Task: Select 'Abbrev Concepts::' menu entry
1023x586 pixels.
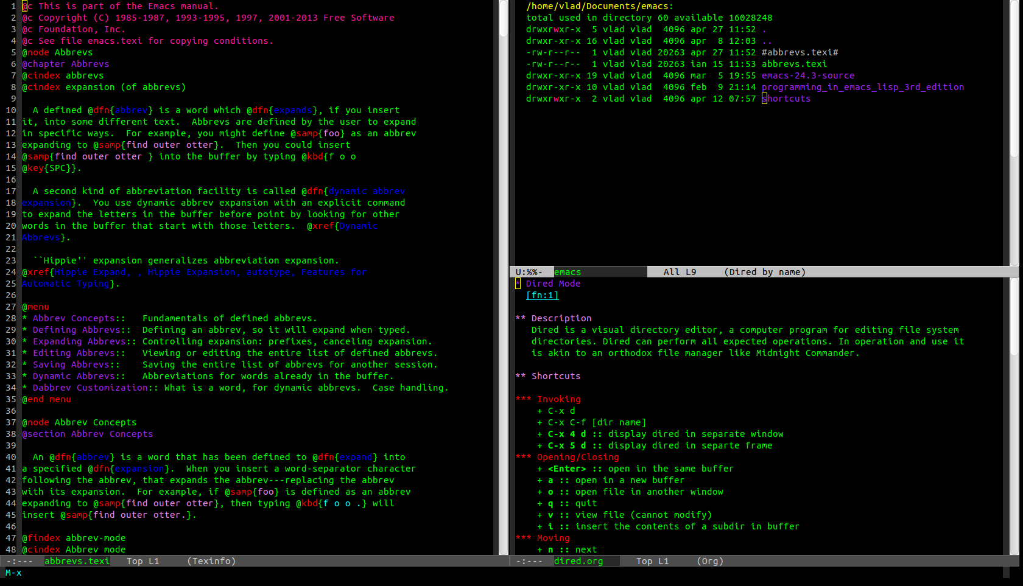Action: click(x=79, y=318)
